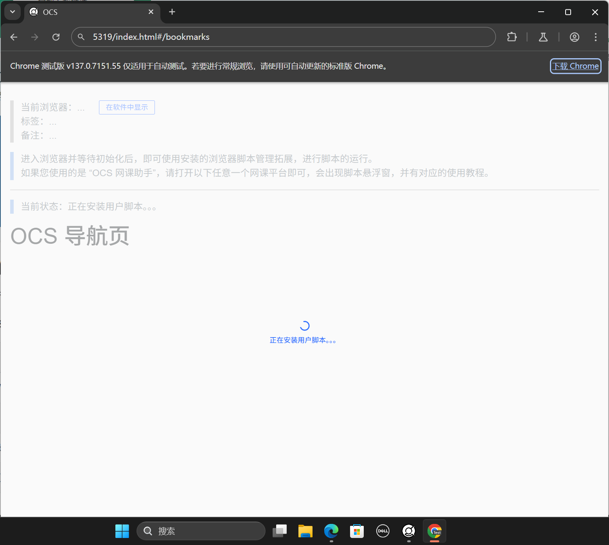Go back to the previous page
The width and height of the screenshot is (609, 545).
pyautogui.click(x=14, y=37)
